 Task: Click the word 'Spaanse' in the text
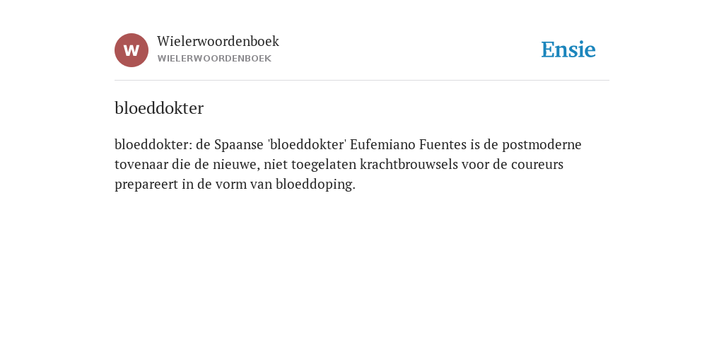tap(239, 144)
